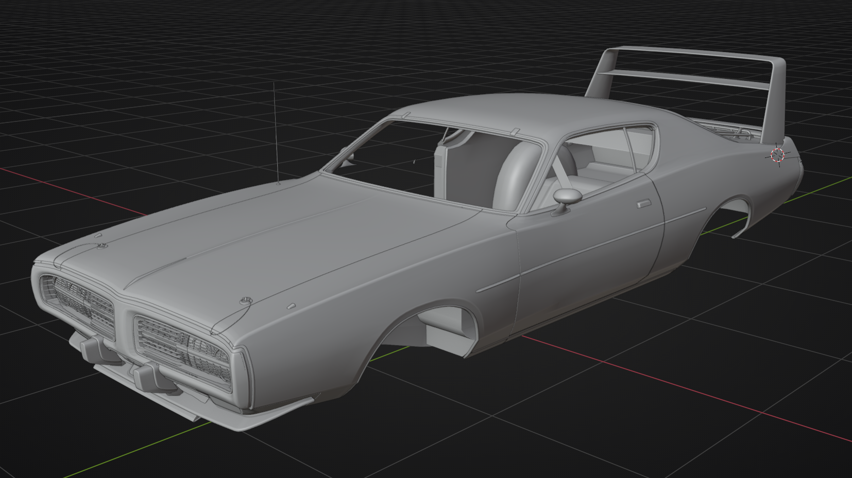The width and height of the screenshot is (852, 478).
Task: Click the 3D cursor near the rear fender
Action: click(x=777, y=154)
